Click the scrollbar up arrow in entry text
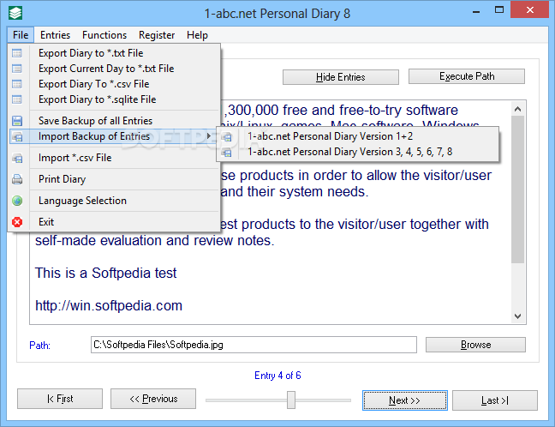The image size is (555, 427). (x=518, y=109)
